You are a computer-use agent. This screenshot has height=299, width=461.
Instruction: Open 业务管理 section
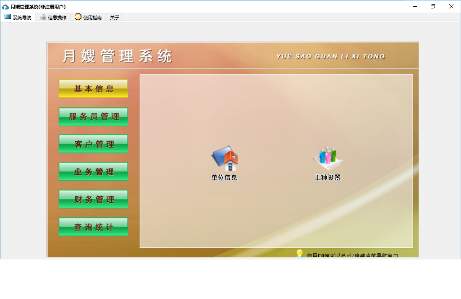[x=94, y=172]
